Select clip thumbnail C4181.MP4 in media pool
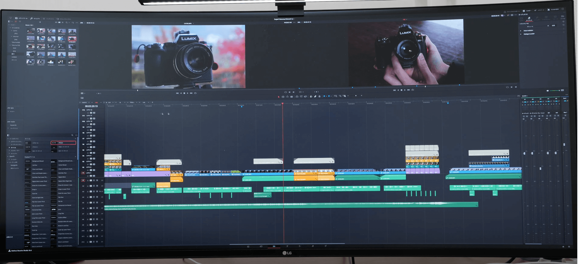The image size is (579, 264). [x=31, y=31]
